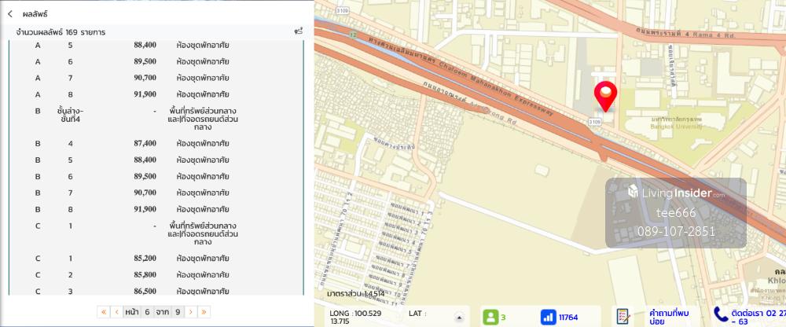Screen dimensions: 786x327
Task: Go to next results page
Action: tap(190, 312)
